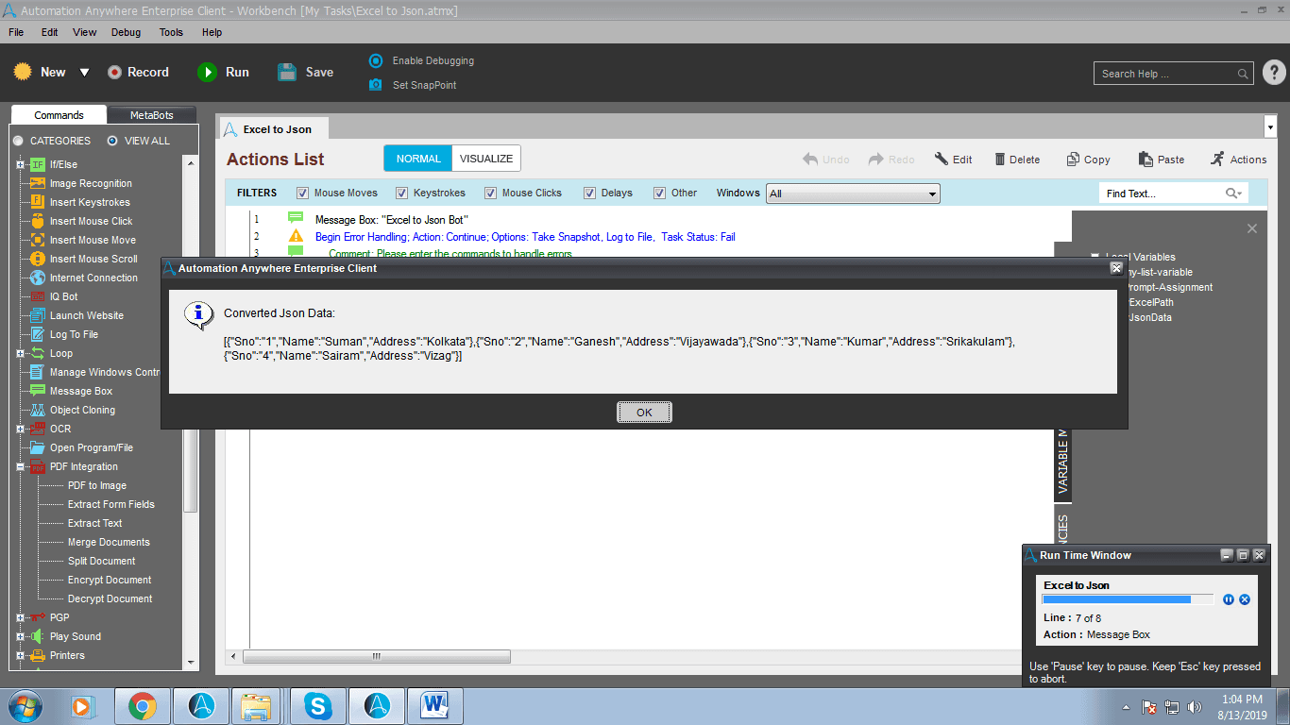Open the View menu
Viewport: 1290px width, 725px height.
point(85,32)
